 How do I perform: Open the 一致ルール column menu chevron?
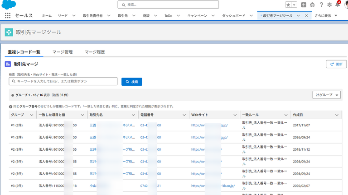[285, 115]
